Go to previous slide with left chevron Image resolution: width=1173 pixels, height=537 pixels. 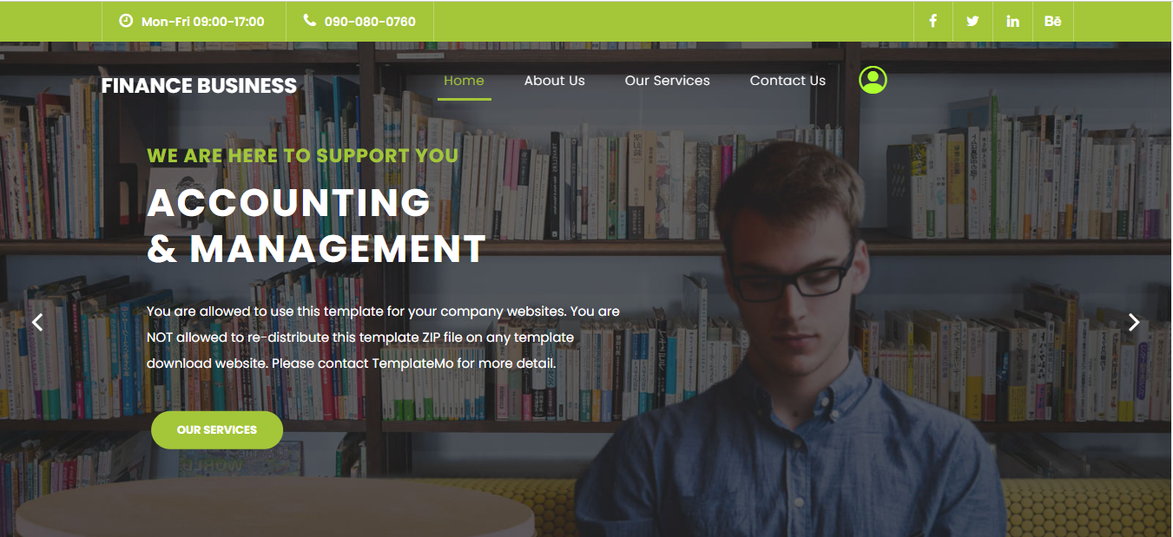37,322
